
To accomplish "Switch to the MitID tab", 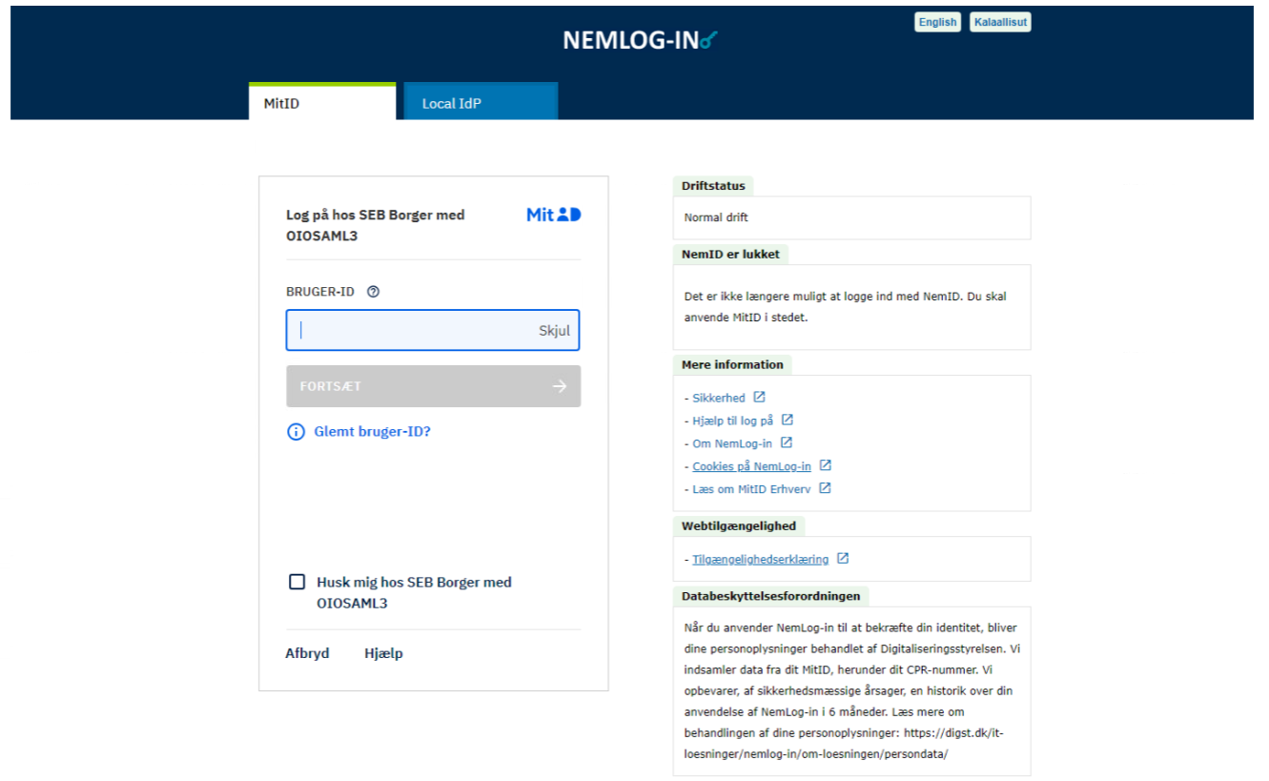I will click(x=322, y=102).
